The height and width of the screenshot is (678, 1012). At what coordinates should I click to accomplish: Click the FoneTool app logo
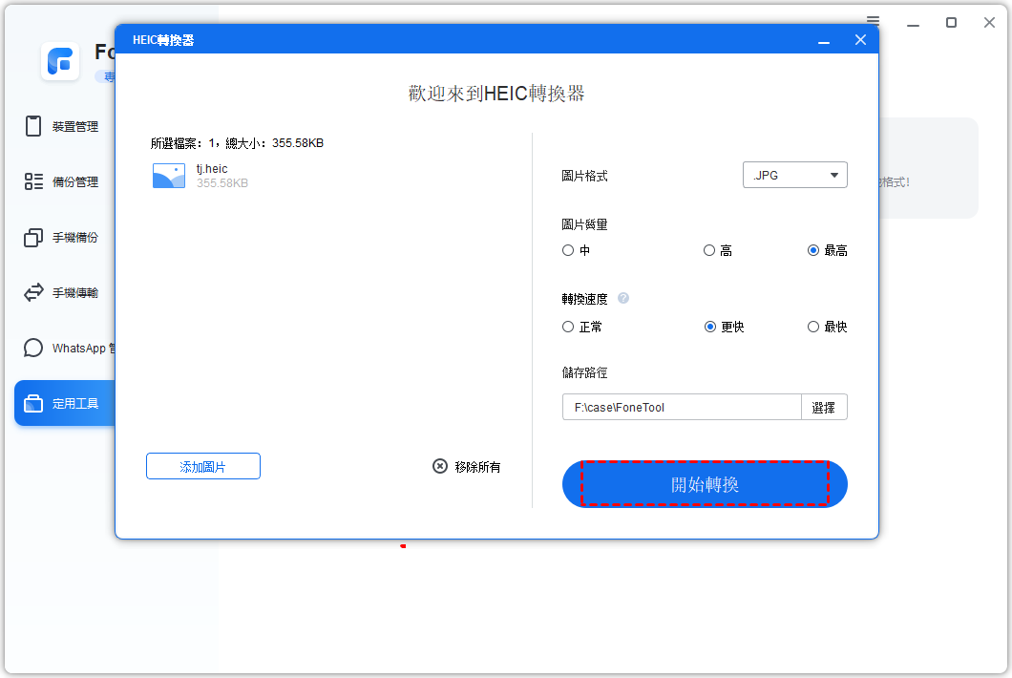click(x=60, y=61)
